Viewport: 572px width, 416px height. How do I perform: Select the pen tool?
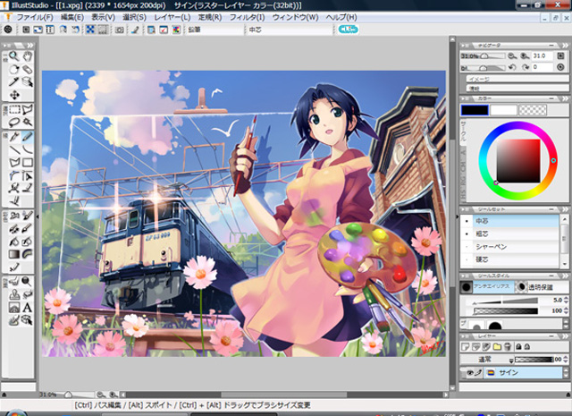[14, 137]
